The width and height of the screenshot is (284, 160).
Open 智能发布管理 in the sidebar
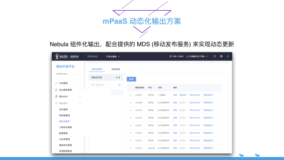[x=65, y=145]
